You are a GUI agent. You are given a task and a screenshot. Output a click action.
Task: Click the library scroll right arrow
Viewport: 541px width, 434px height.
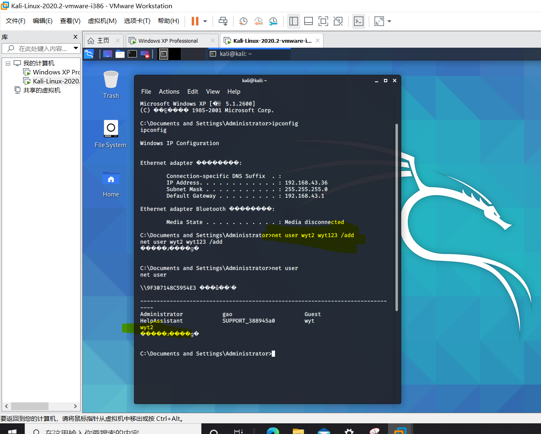(x=75, y=406)
